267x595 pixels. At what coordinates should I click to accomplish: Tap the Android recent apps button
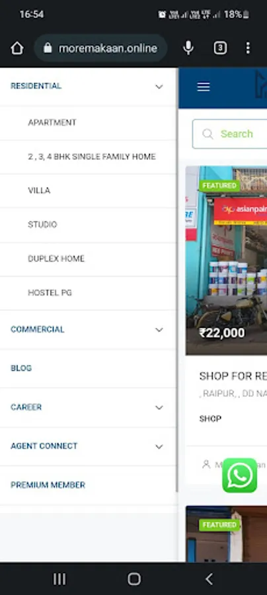pyautogui.click(x=59, y=579)
